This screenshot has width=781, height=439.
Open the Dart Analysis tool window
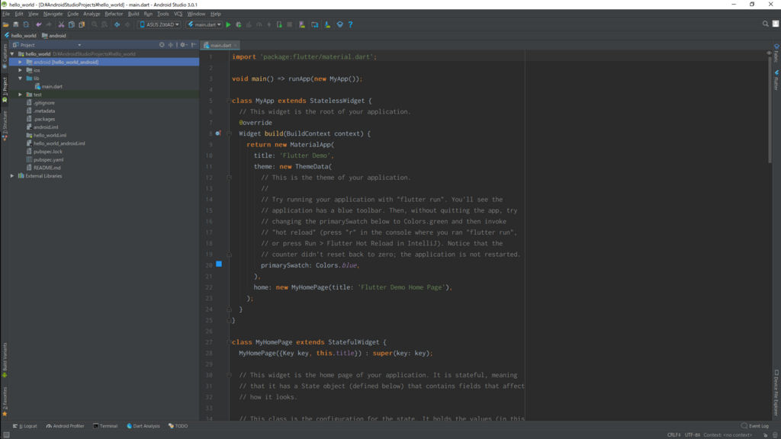[x=143, y=426]
